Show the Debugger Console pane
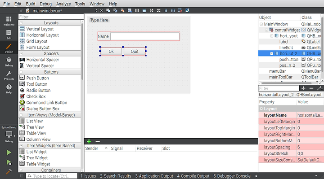Image resolution: width=324 pixels, height=179 pixels. coord(232,176)
